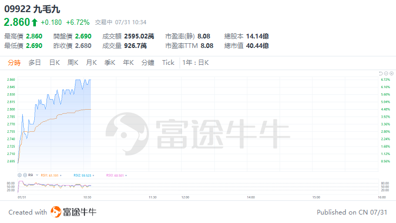The height and width of the screenshot is (223, 396).
Task: Click the chart reset/undo icon
Action: (x=381, y=73)
